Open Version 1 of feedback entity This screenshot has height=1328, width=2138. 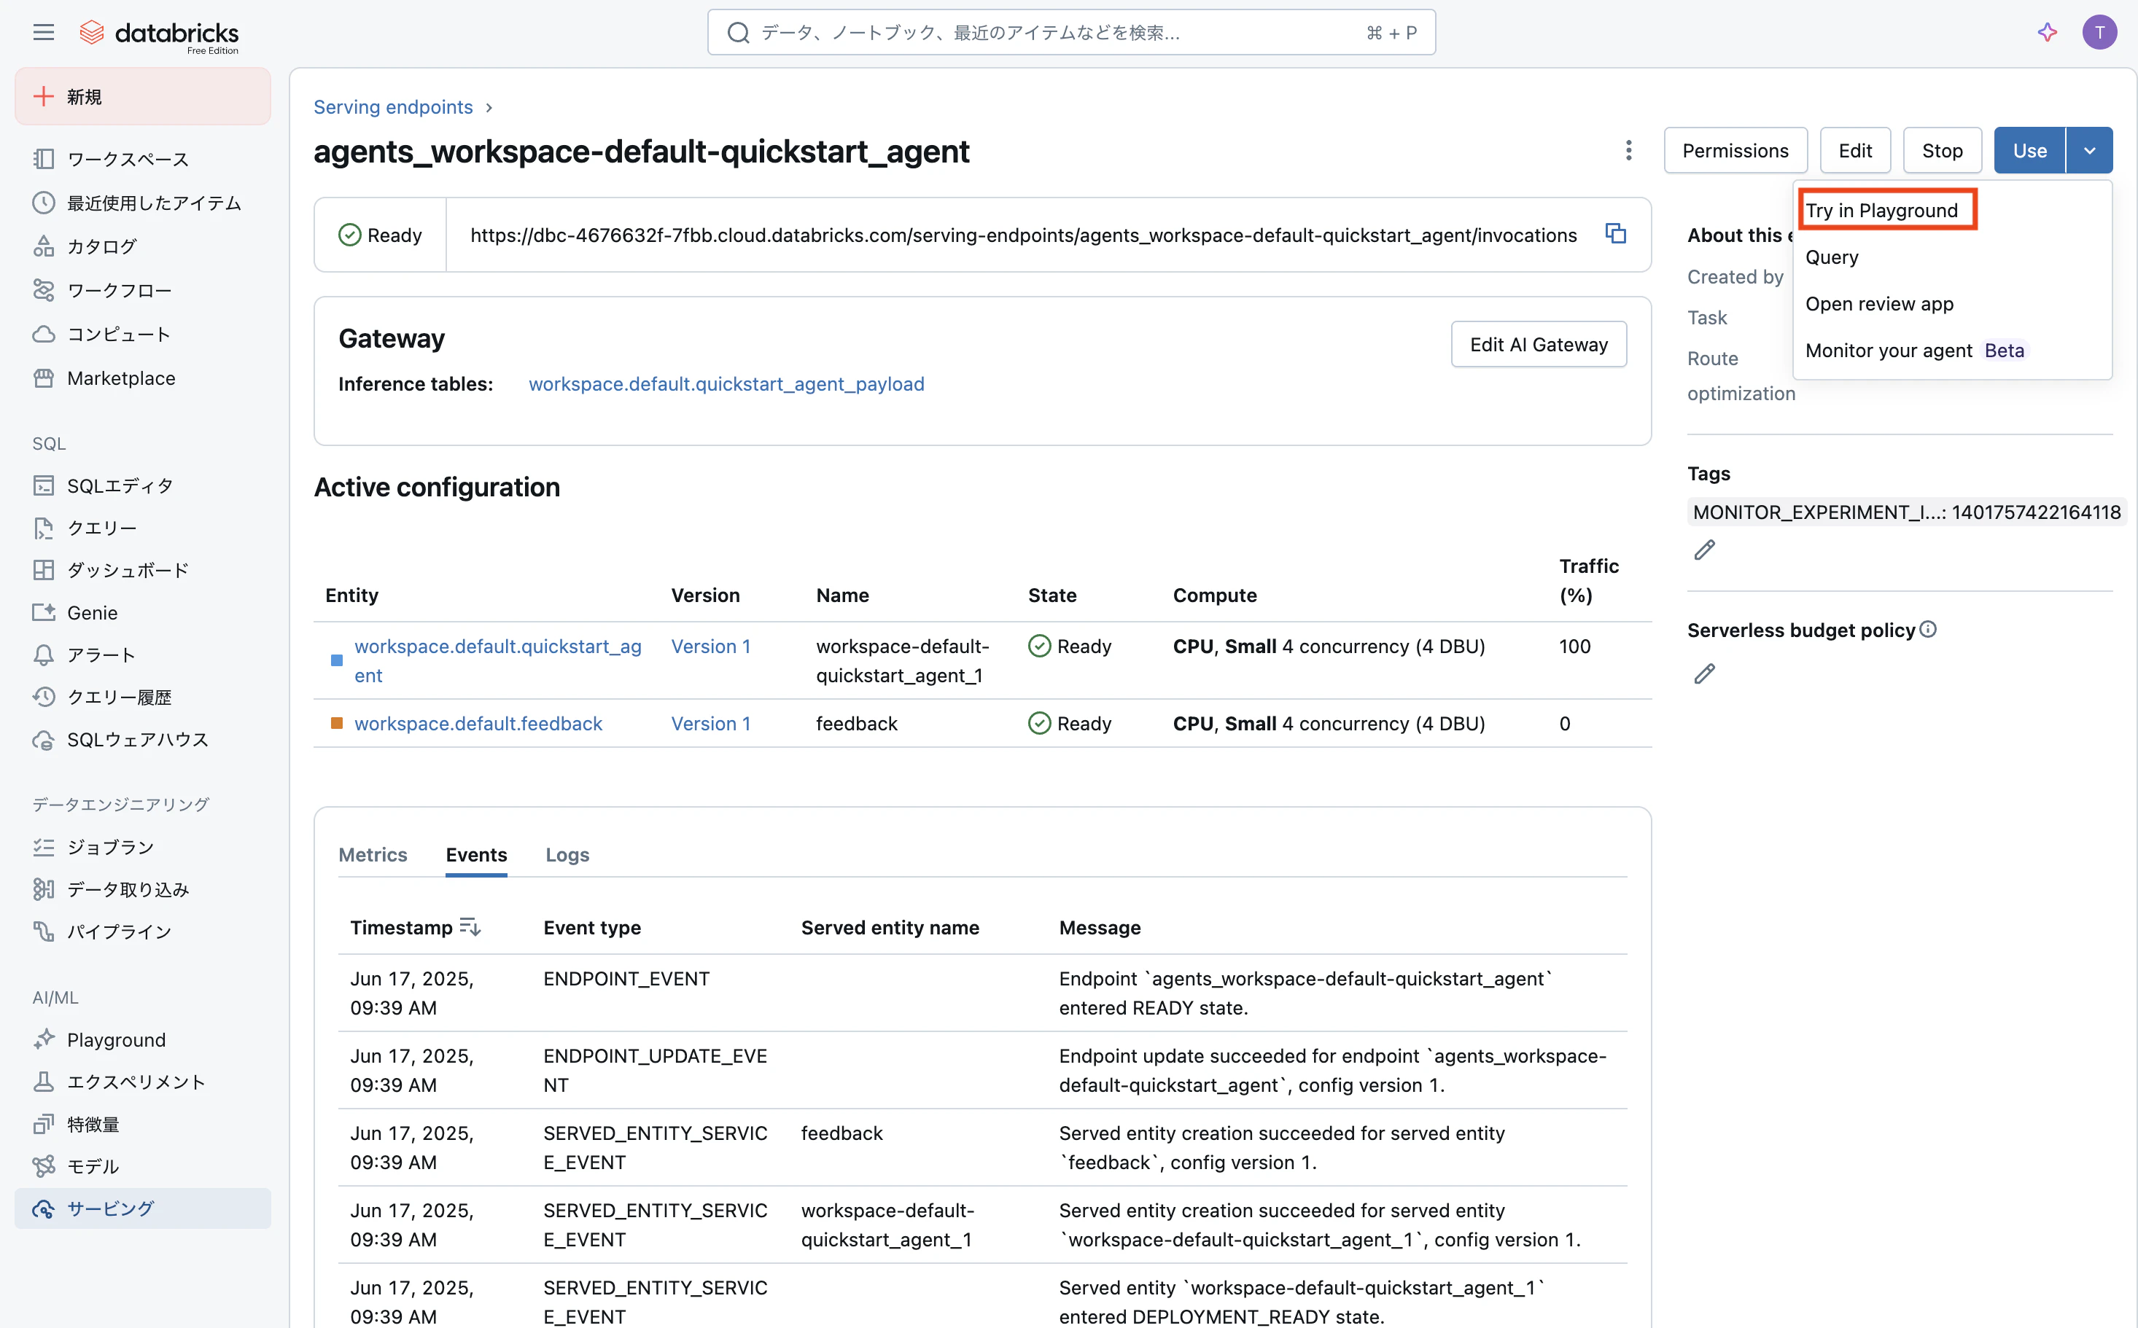[711, 724]
